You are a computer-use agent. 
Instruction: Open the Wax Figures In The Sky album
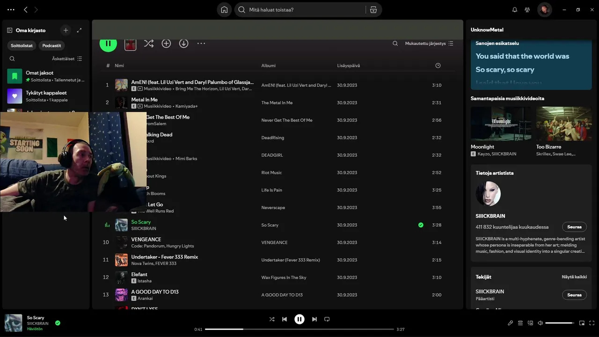[284, 278]
